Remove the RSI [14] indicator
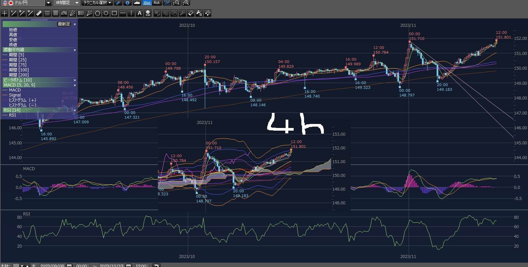The image size is (528, 267). click(75, 110)
